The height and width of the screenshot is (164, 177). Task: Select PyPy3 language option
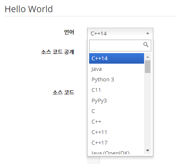click(117, 100)
